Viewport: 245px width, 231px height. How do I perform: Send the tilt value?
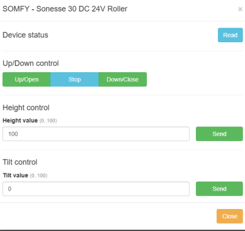[219, 189]
